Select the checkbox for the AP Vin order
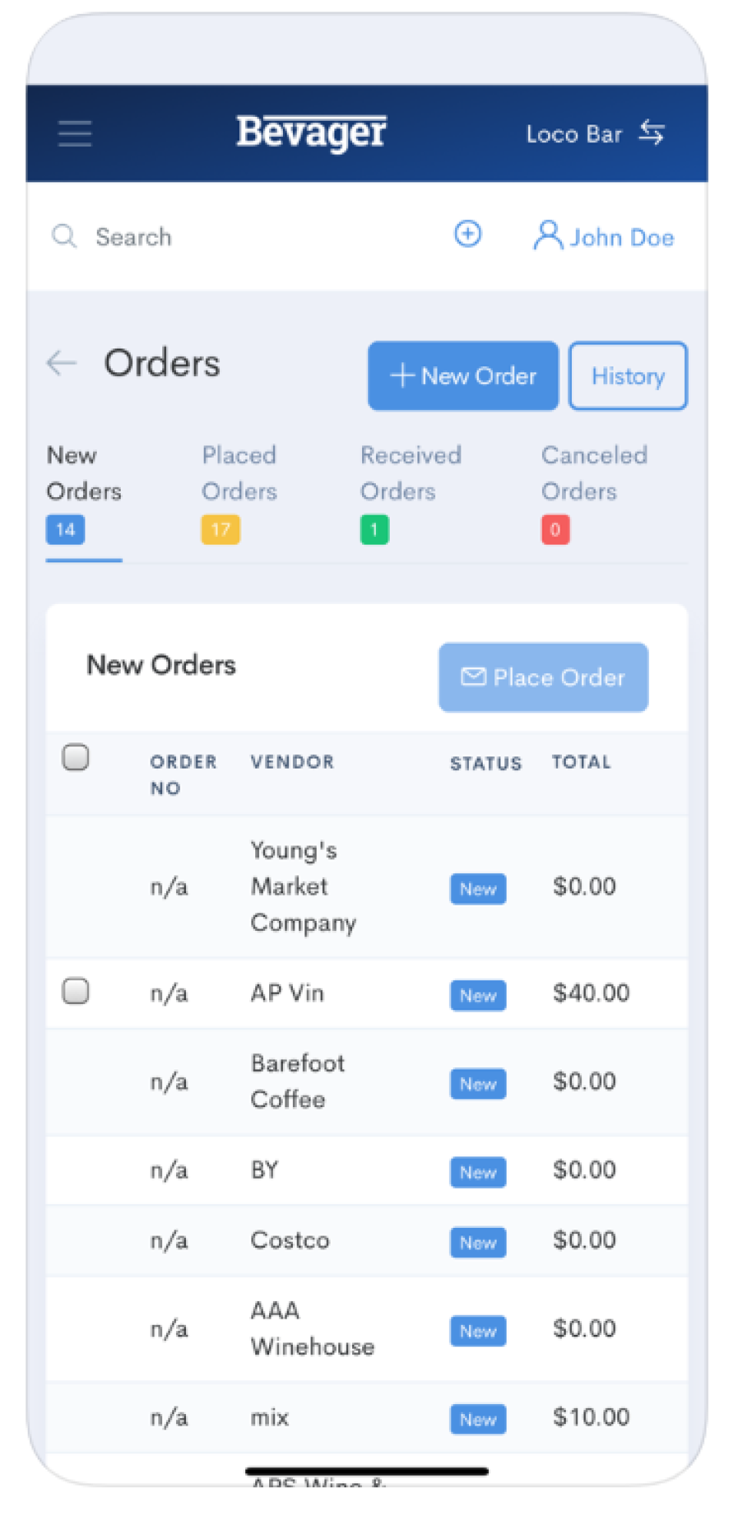738x1521 pixels. pyautogui.click(x=76, y=992)
